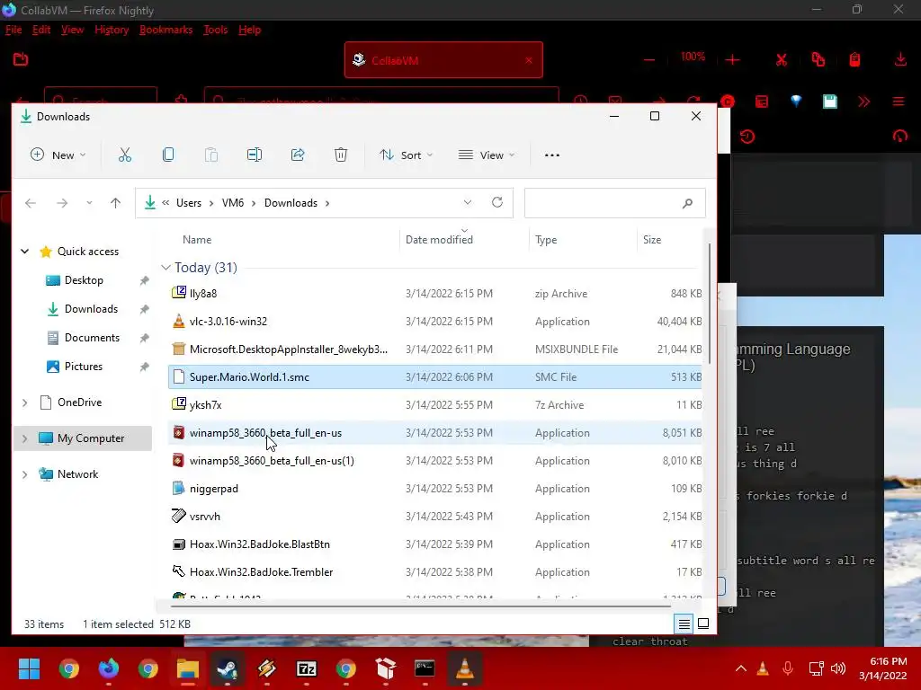921x690 pixels.
Task: Click the horizontal scrollbar of file list
Action: click(x=421, y=606)
